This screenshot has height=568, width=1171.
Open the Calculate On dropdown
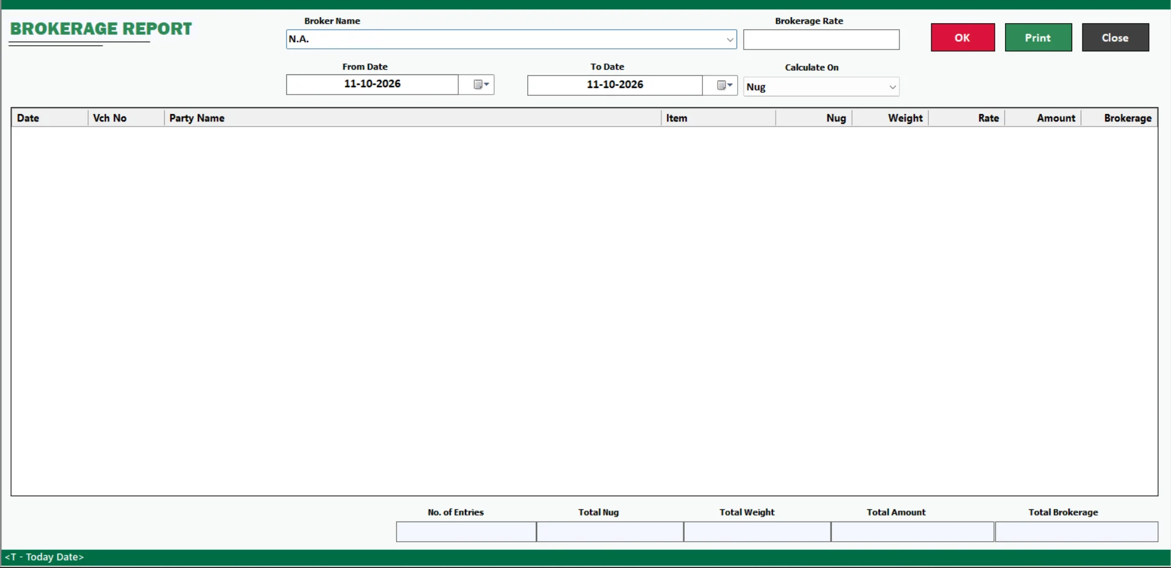click(x=892, y=87)
